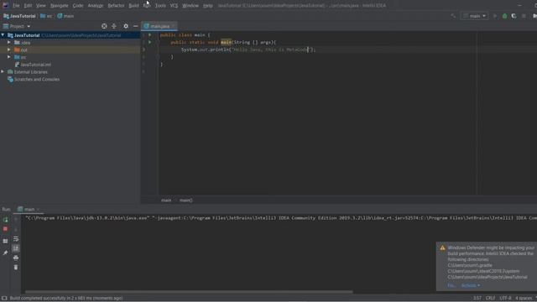The width and height of the screenshot is (537, 302).
Task: Click the Build project hammer icon
Action: pyautogui.click(x=453, y=16)
